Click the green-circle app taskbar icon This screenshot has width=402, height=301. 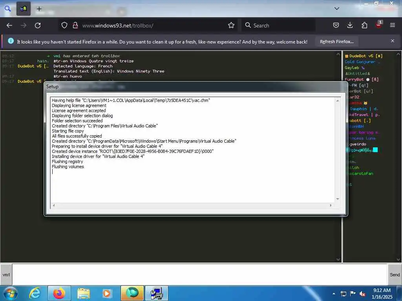click(x=132, y=293)
